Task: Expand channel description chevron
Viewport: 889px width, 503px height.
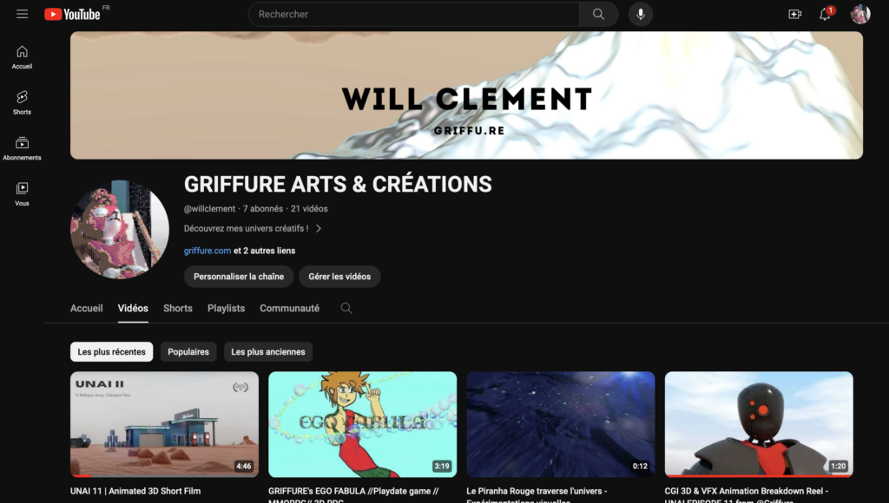Action: 319,228
